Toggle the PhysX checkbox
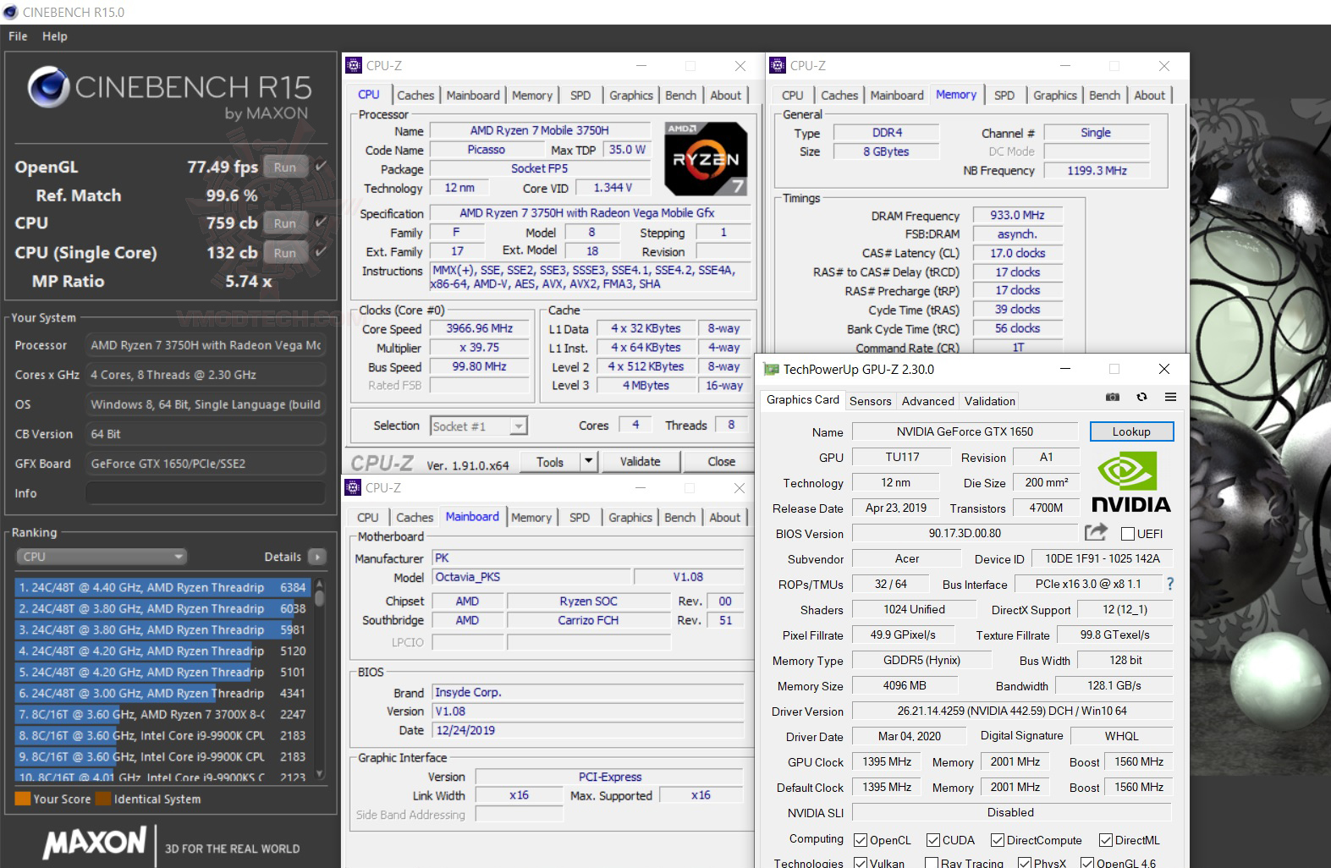This screenshot has height=868, width=1331. click(x=1024, y=863)
